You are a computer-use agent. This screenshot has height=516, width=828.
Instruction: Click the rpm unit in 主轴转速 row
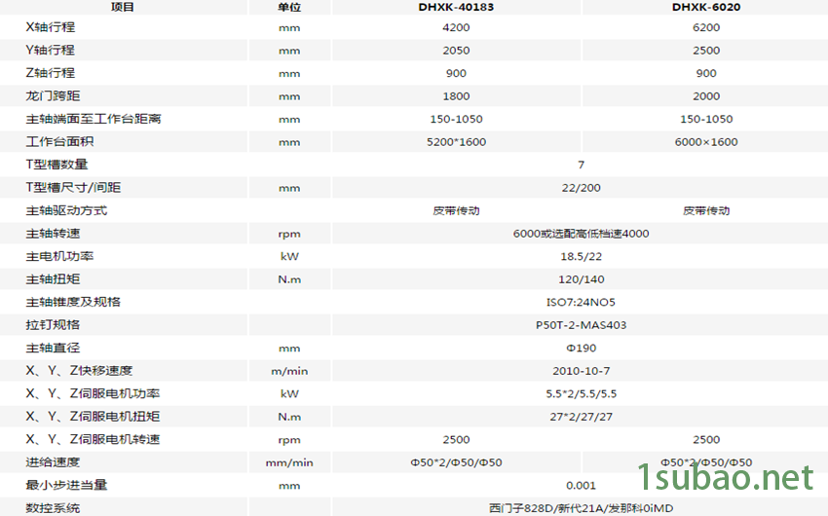289,234
